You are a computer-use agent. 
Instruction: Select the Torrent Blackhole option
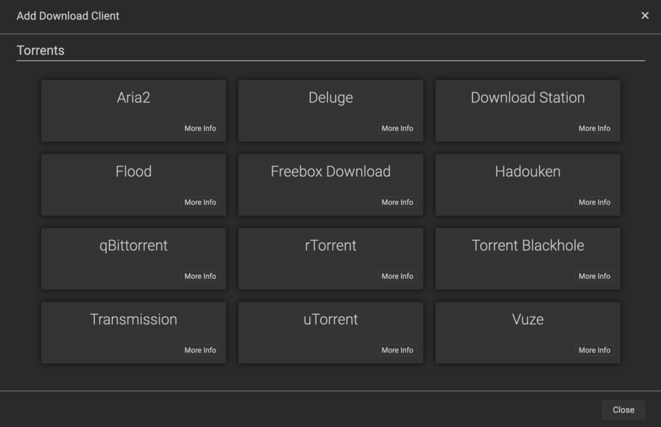(527, 246)
